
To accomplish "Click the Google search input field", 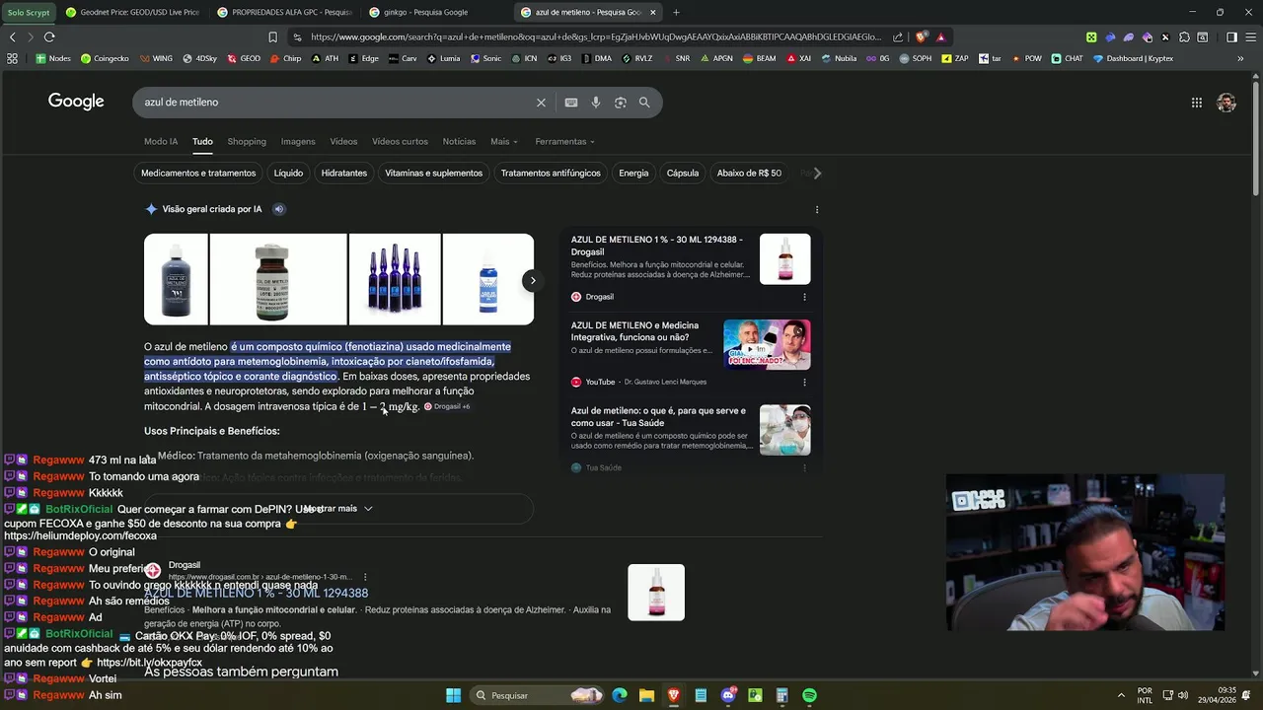I will coord(335,103).
